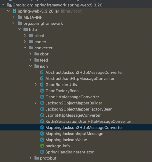Click the feed folder icon
Image resolution: width=152 pixels, height=162 pixels.
click(x=37, y=60)
